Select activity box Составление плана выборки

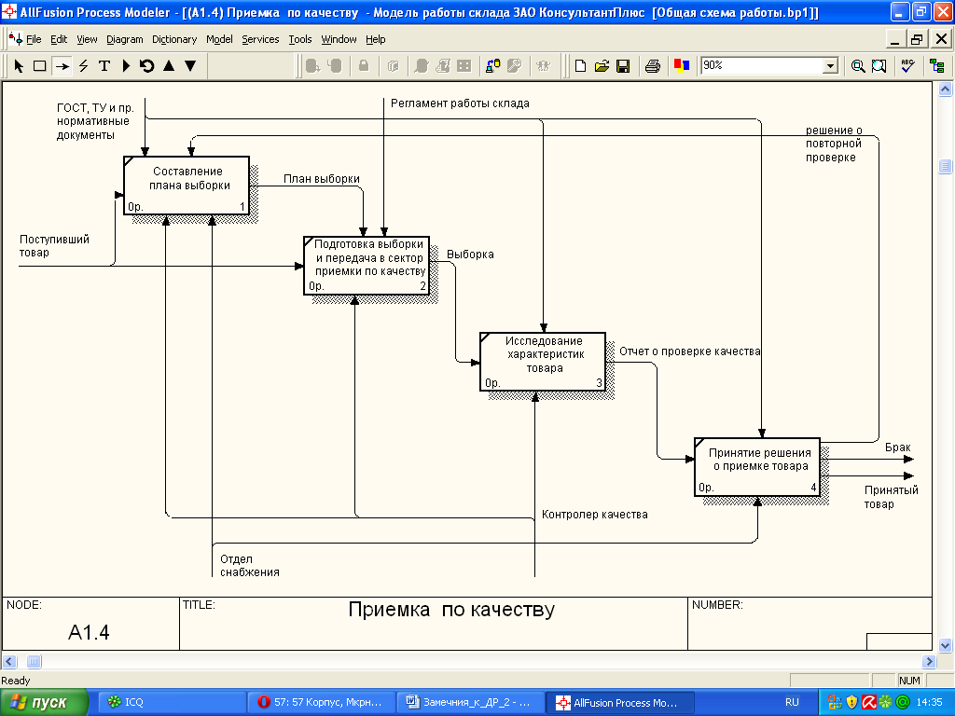(187, 186)
